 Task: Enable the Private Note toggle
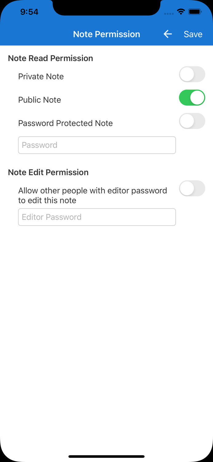click(x=192, y=74)
